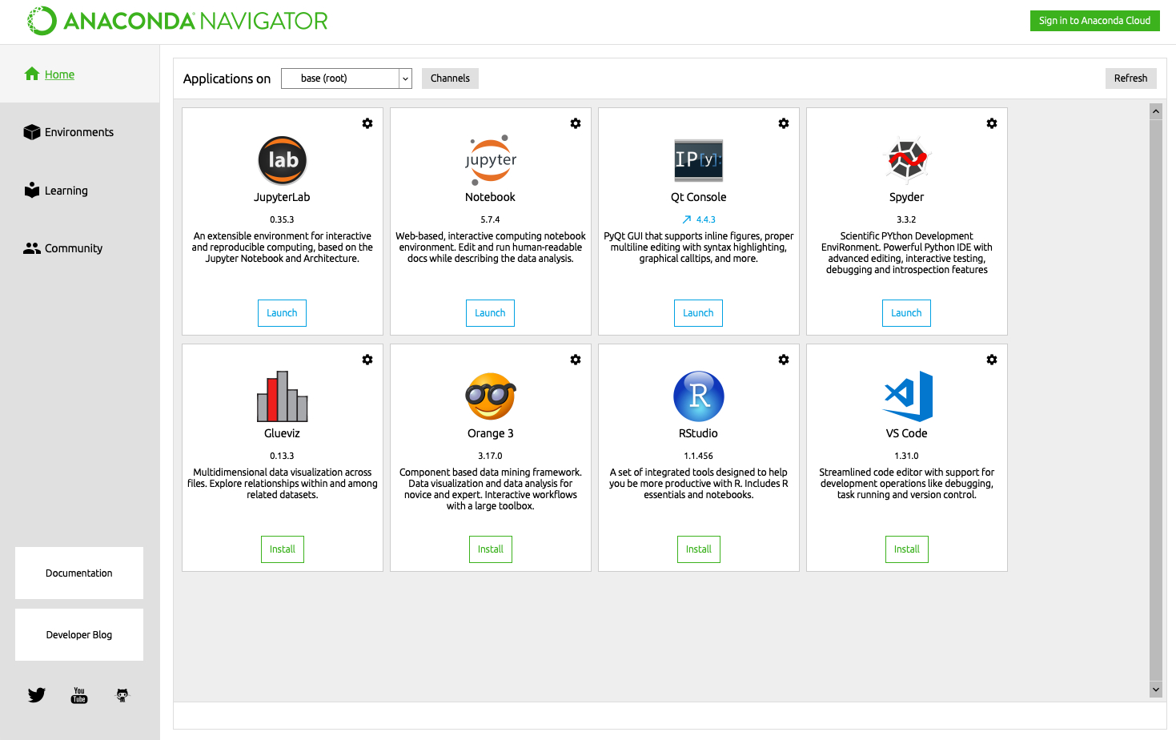The image size is (1176, 740).
Task: Open RStudio tile gear options
Action: [x=784, y=360]
